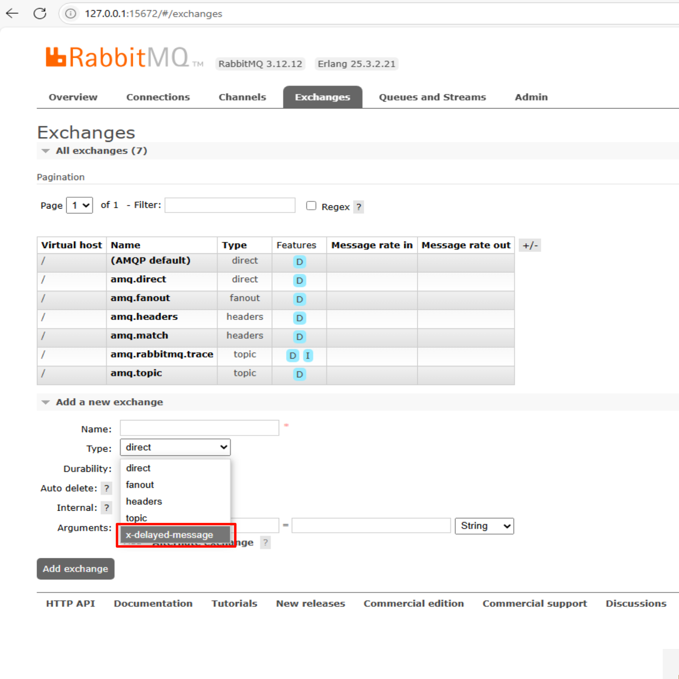Click the site information icon in address bar
The image size is (679, 679).
[71, 13]
